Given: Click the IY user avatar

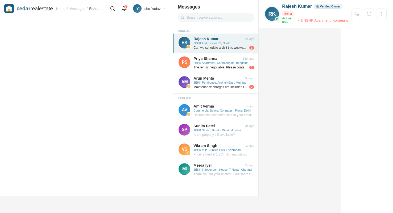Looking at the screenshot, I should coord(137,9).
